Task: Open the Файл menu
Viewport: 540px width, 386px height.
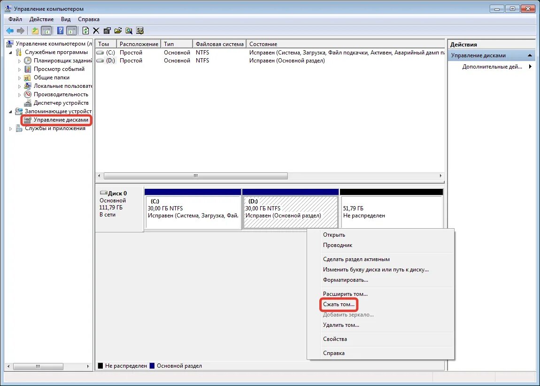Action: (15, 19)
